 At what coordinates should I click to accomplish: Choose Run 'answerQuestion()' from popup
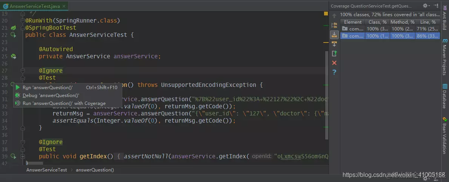[x=68, y=88]
